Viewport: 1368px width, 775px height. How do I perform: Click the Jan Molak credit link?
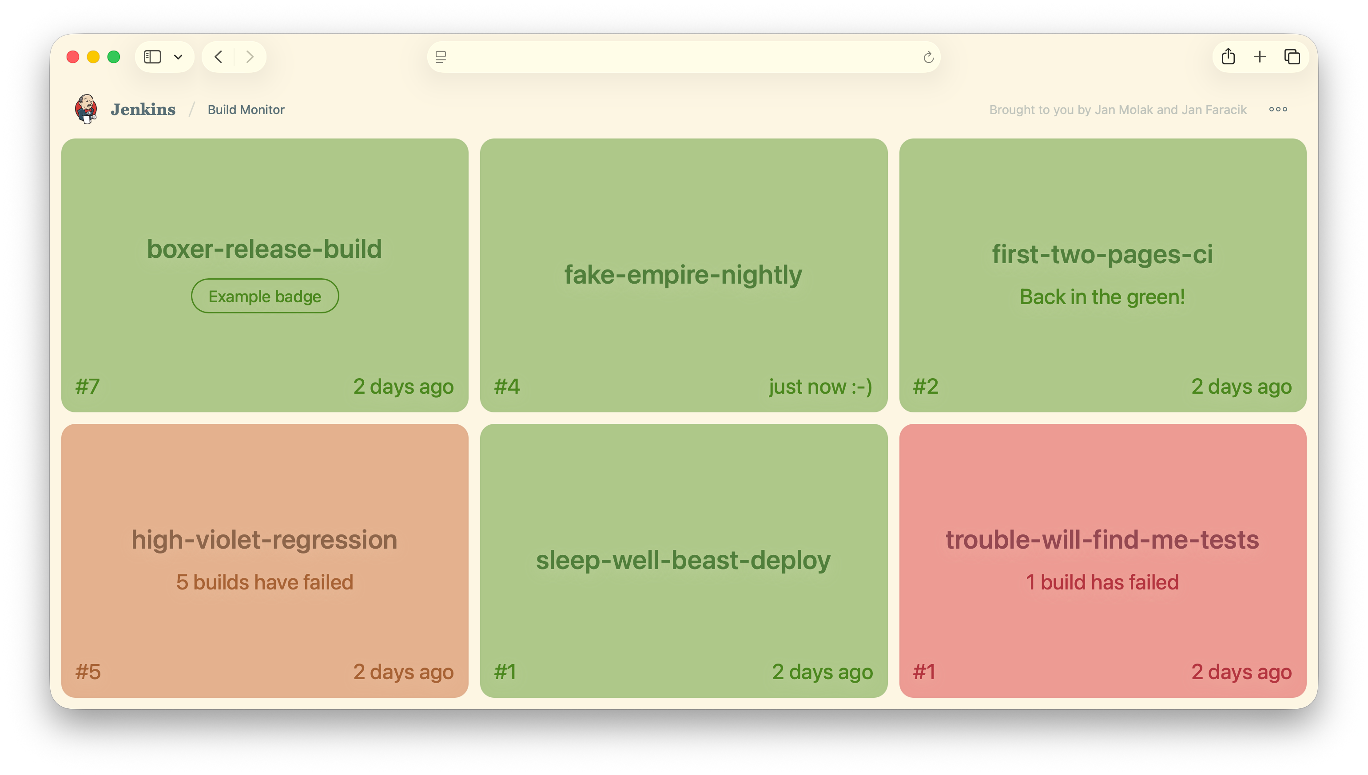click(x=1124, y=110)
